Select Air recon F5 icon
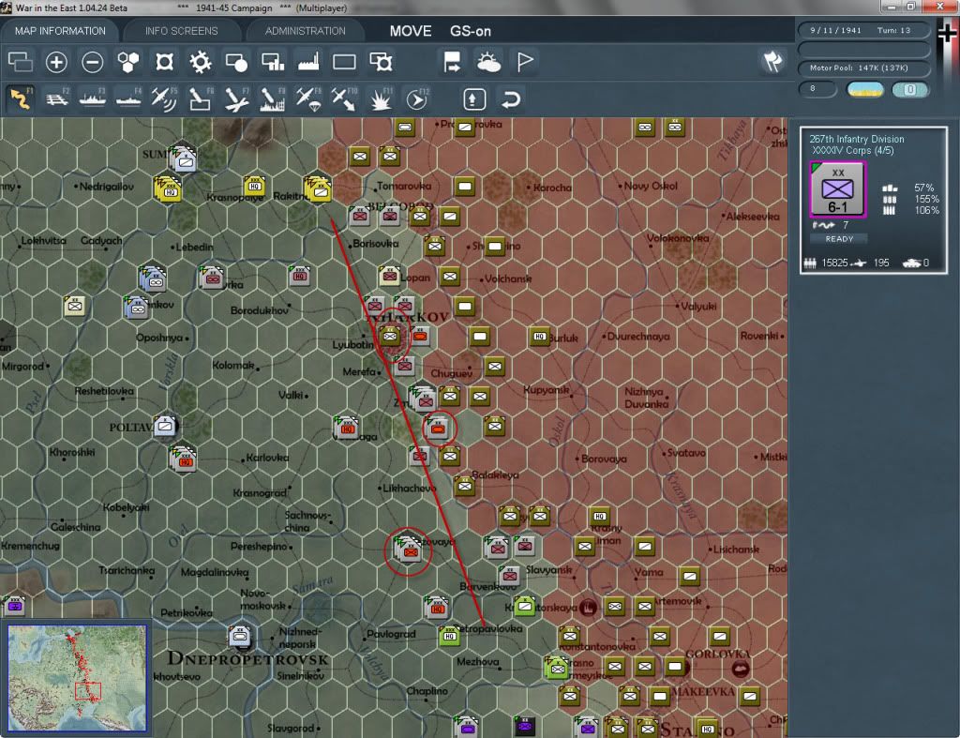Viewport: 960px width, 738px height. [164, 99]
